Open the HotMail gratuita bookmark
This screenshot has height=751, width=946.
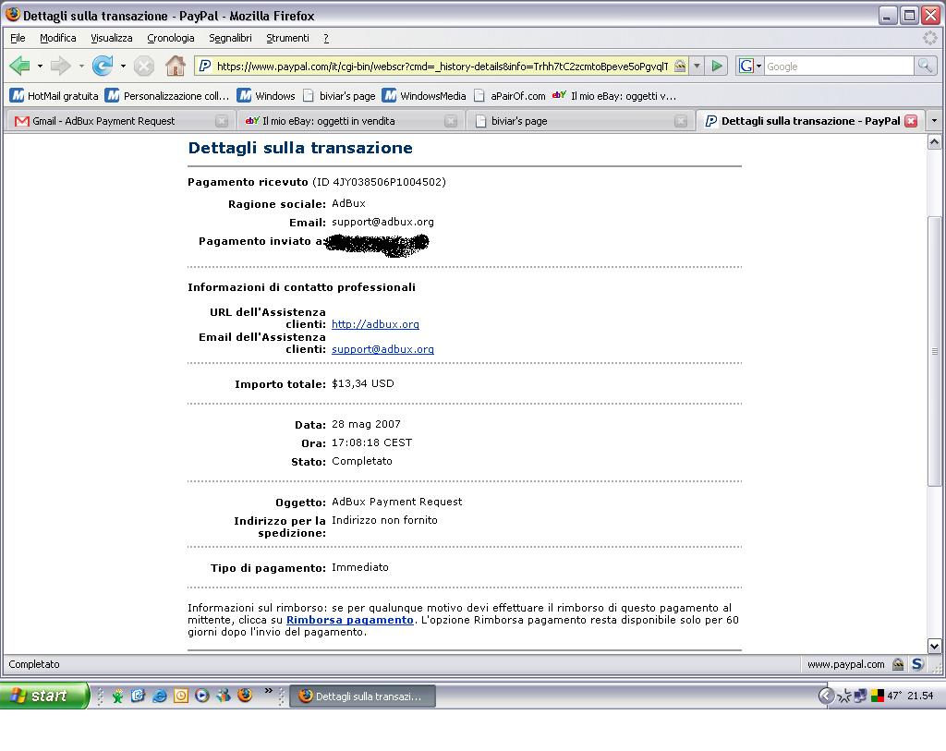pos(55,96)
